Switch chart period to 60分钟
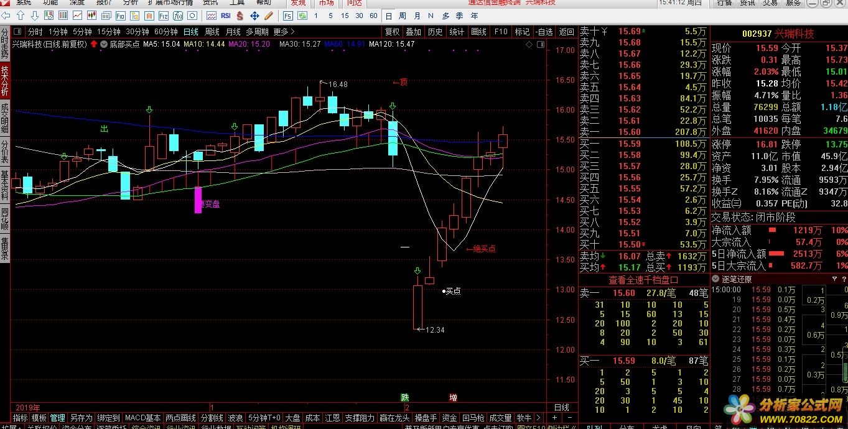This screenshot has width=848, height=429. click(x=165, y=32)
